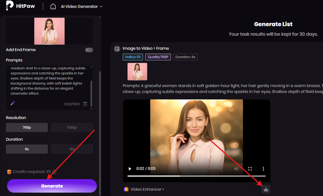Open the video player more options menu
This screenshot has width=323, height=196.
tap(263, 169)
